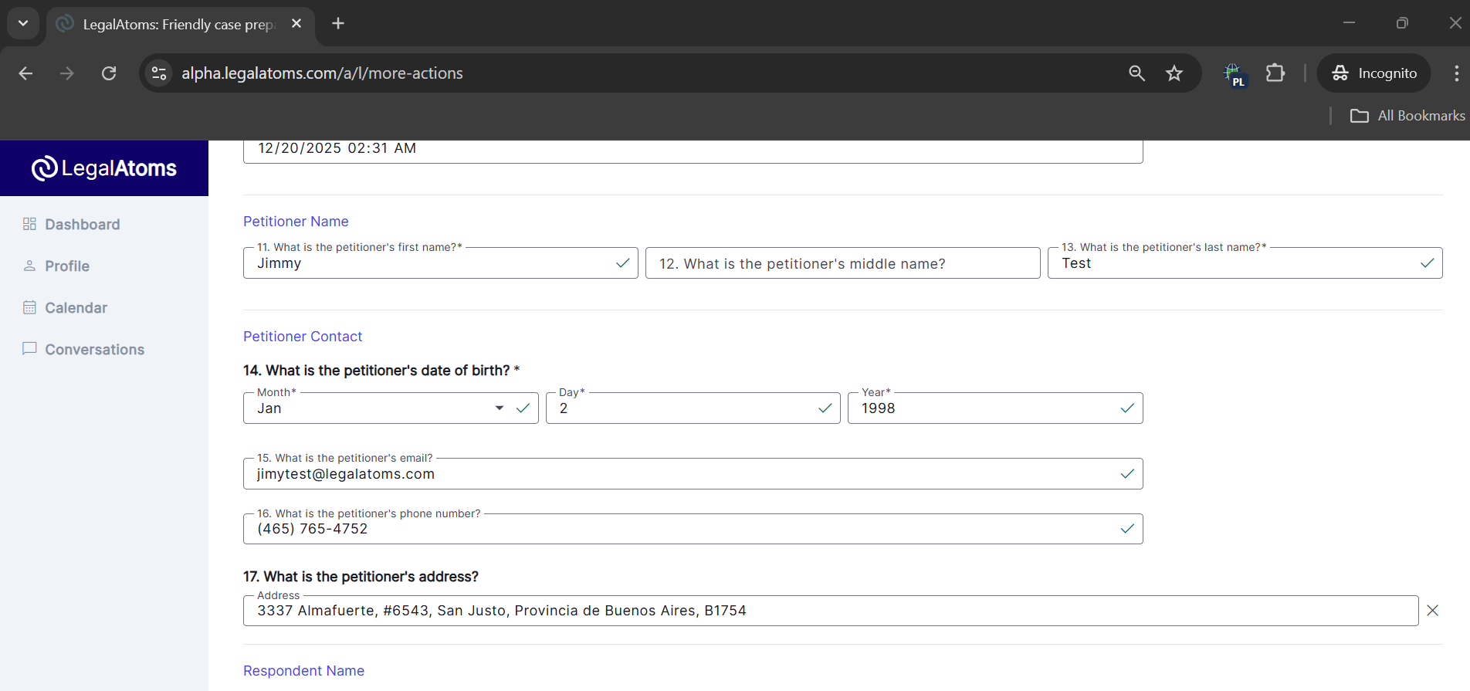Bookmark this page with star icon
The width and height of the screenshot is (1470, 691).
point(1174,73)
